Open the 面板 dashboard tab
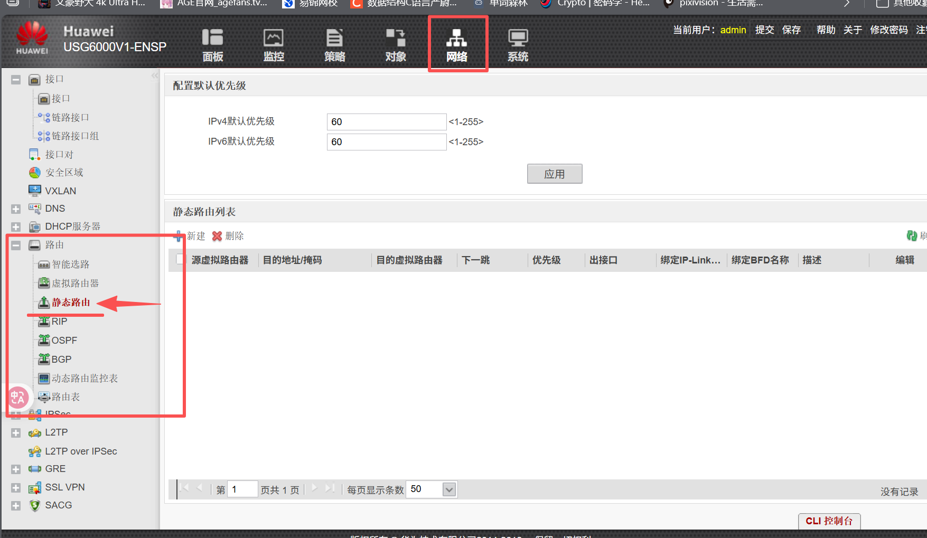The image size is (927, 538). click(x=213, y=45)
